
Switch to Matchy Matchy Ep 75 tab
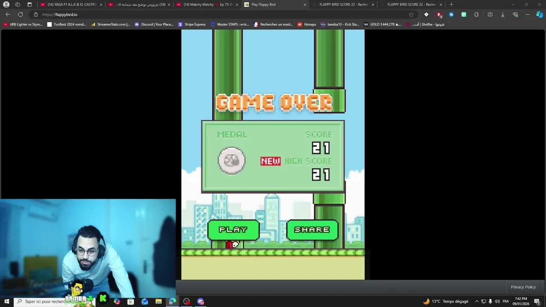point(208,4)
